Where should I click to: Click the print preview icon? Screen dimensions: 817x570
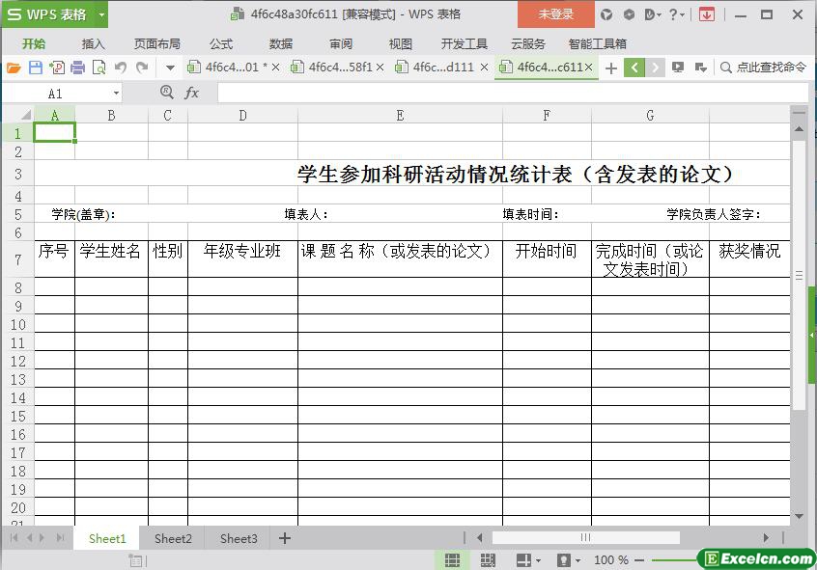(99, 68)
